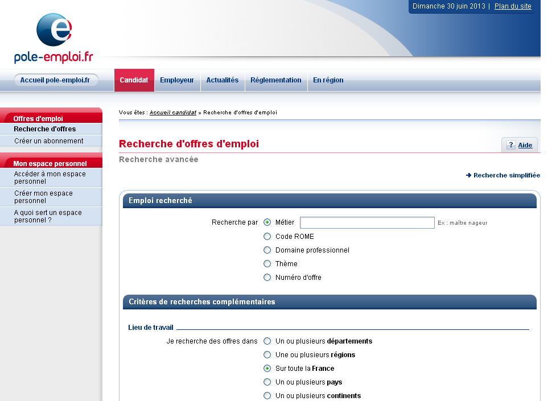Select the Code ROME radio option

coord(267,236)
